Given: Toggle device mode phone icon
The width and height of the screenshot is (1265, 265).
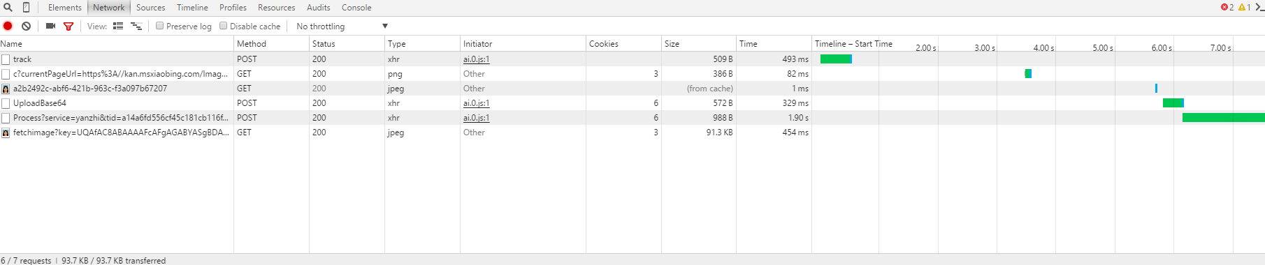Looking at the screenshot, I should click(x=26, y=8).
